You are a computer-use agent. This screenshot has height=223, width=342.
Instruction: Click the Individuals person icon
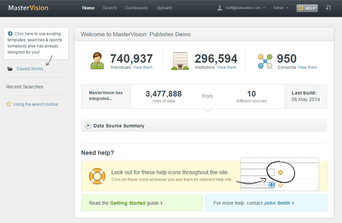[x=98, y=61]
